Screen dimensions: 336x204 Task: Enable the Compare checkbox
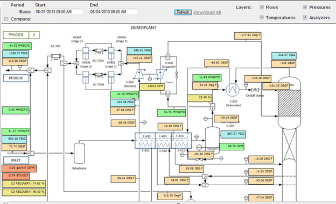(x=6, y=19)
